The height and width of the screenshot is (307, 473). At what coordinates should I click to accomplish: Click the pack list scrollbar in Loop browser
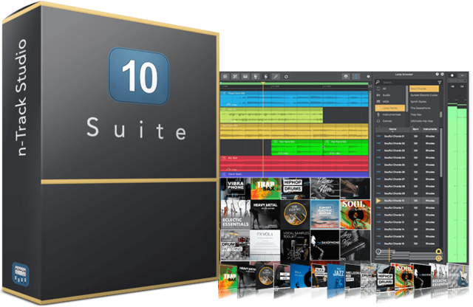click(x=440, y=115)
